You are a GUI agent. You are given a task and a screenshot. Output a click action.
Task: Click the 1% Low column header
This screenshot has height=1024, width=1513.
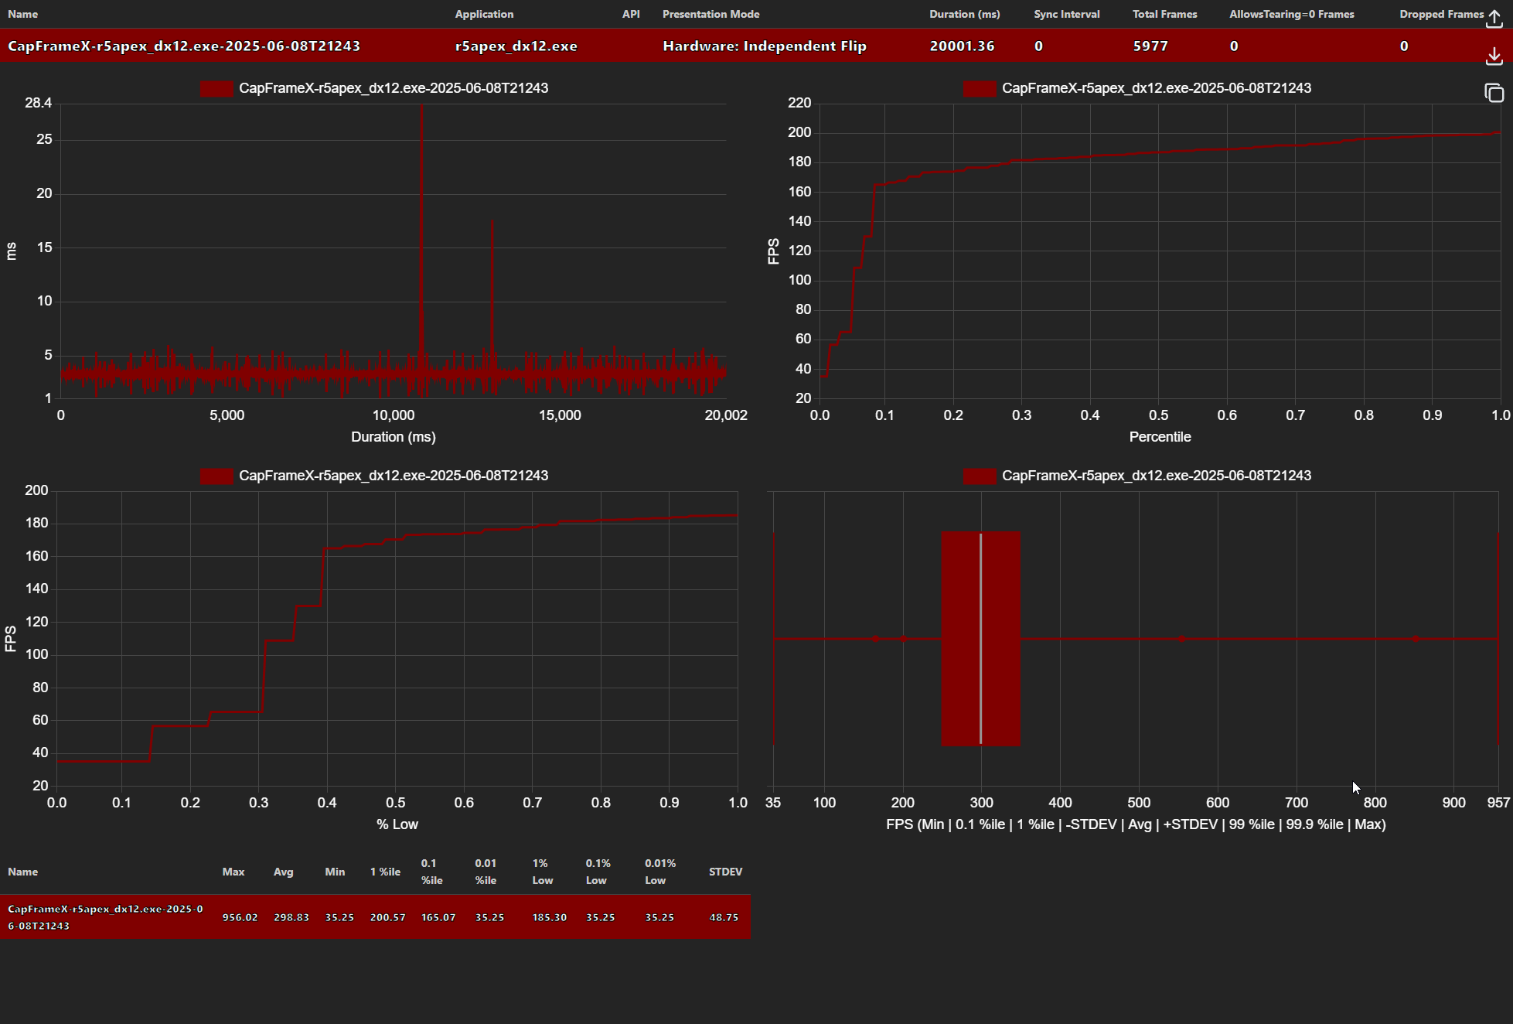point(542,872)
